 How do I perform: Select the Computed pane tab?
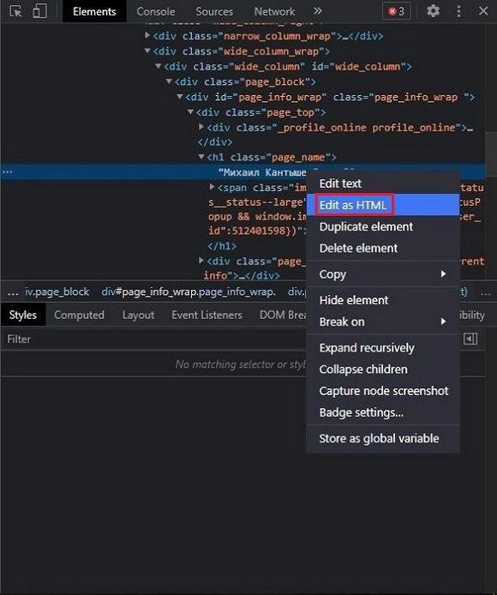pos(79,315)
